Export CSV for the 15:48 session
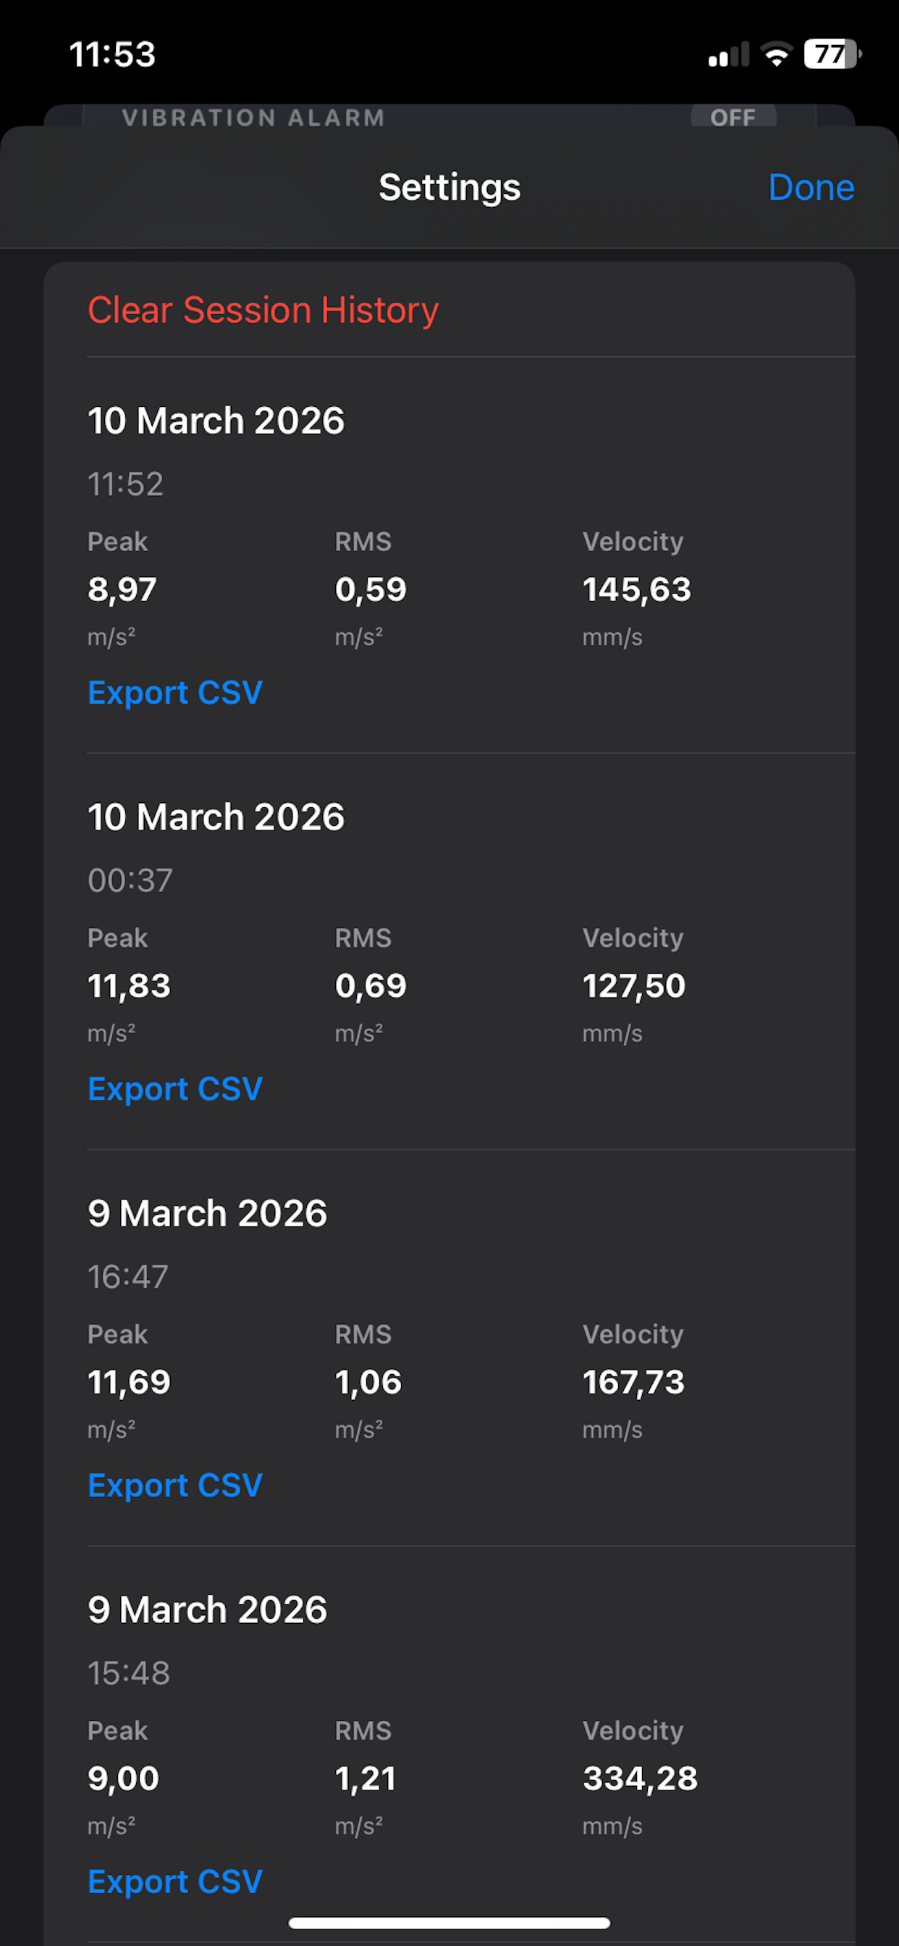Viewport: 899px width, 1946px height. coord(175,1881)
